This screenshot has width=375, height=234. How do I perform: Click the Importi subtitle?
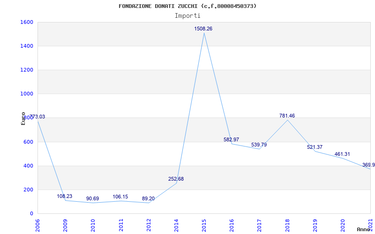[x=187, y=16]
